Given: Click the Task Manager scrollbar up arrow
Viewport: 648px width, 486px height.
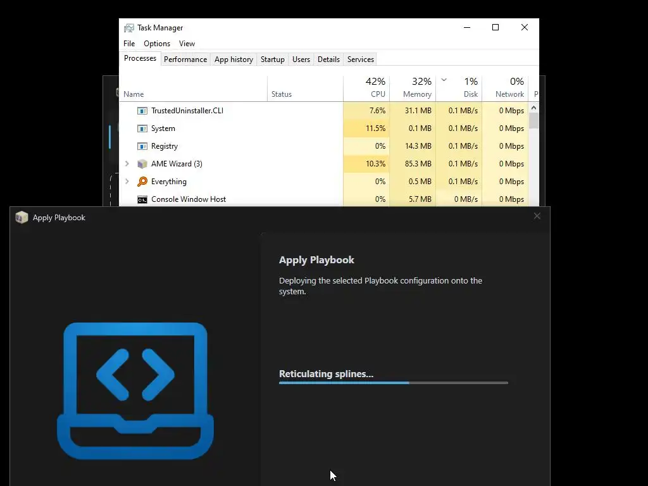Looking at the screenshot, I should point(533,108).
